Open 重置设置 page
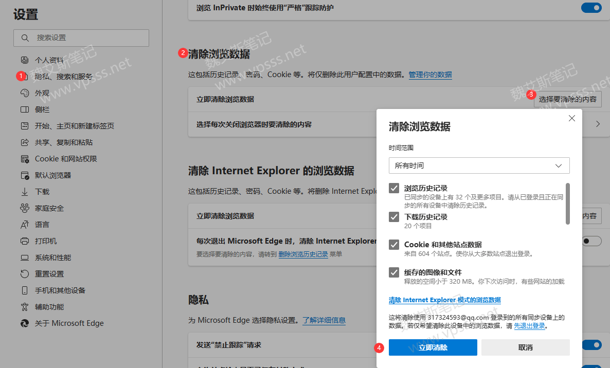The image size is (610, 368). point(49,274)
